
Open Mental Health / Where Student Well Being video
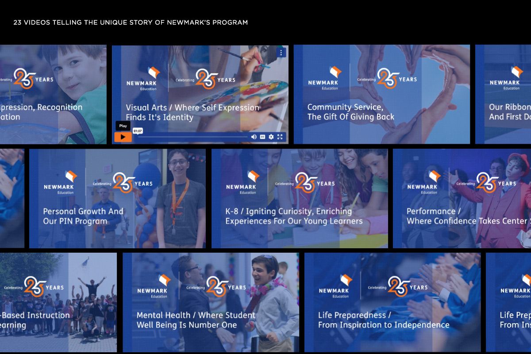pos(211,302)
